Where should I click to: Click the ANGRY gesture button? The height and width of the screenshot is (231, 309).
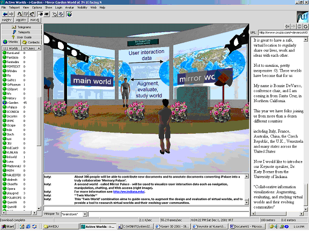click(21, 20)
